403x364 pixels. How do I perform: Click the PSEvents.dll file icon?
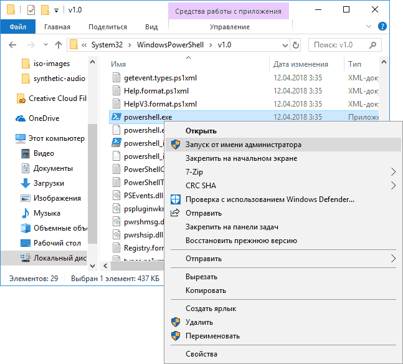click(x=116, y=196)
